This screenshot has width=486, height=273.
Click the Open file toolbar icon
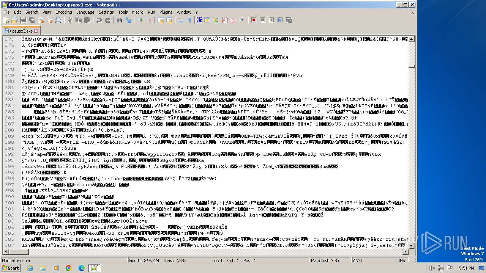14,20
